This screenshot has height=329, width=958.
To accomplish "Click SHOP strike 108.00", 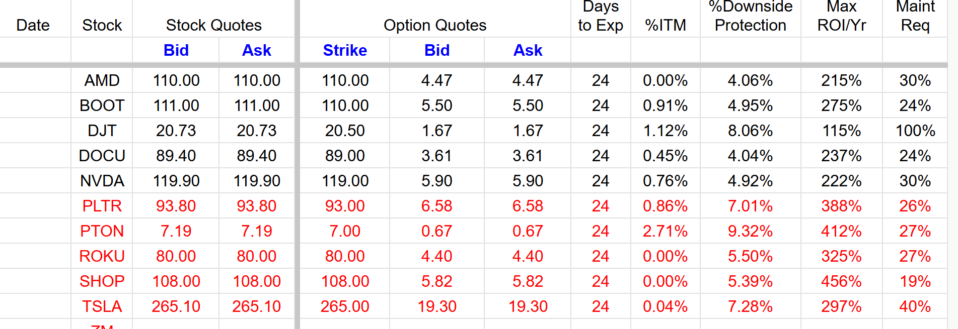I will tap(345, 281).
